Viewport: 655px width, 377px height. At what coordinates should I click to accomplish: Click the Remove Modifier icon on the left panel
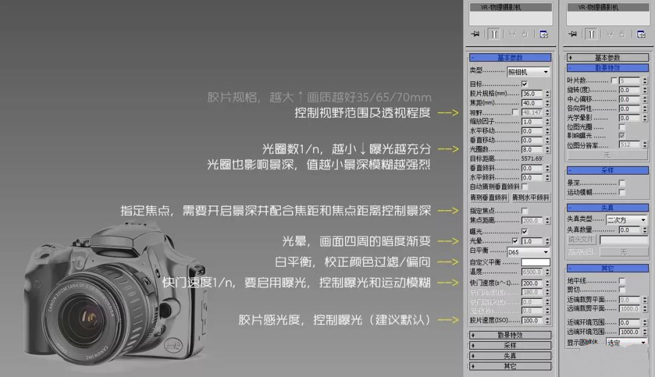[525, 34]
